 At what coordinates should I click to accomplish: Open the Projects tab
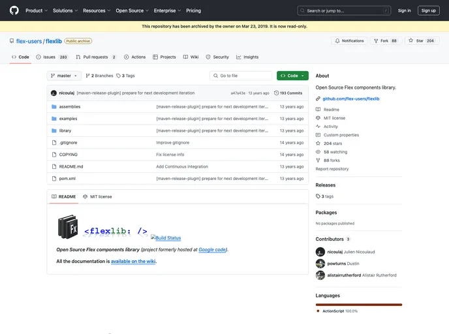point(164,57)
